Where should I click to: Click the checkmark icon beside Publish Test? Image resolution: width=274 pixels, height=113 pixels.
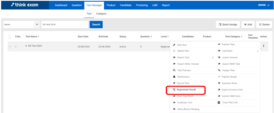[x=219, y=44]
